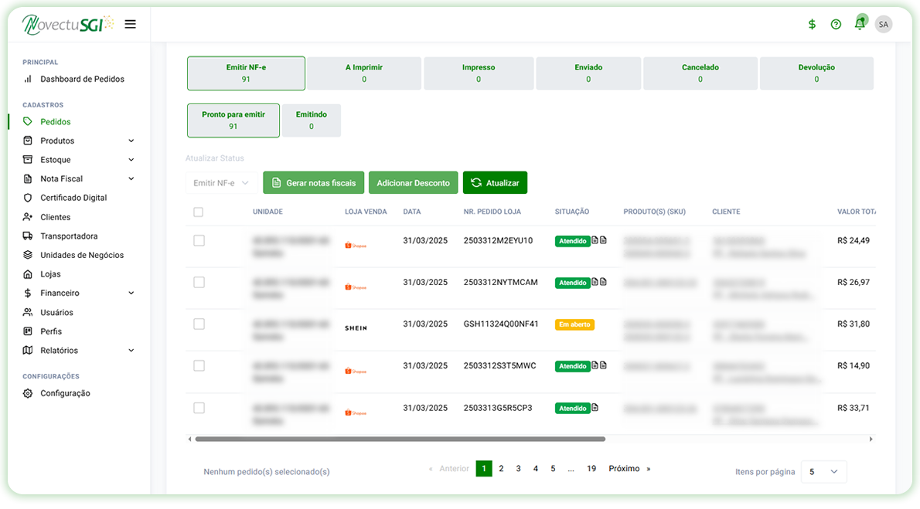
Task: Click the horizontal table scrollbar
Action: [x=400, y=439]
